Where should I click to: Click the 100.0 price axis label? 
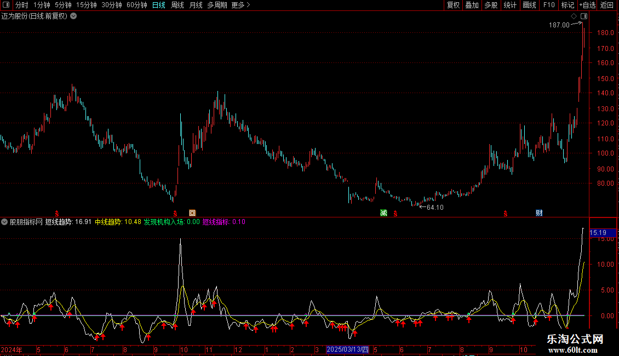coord(605,153)
